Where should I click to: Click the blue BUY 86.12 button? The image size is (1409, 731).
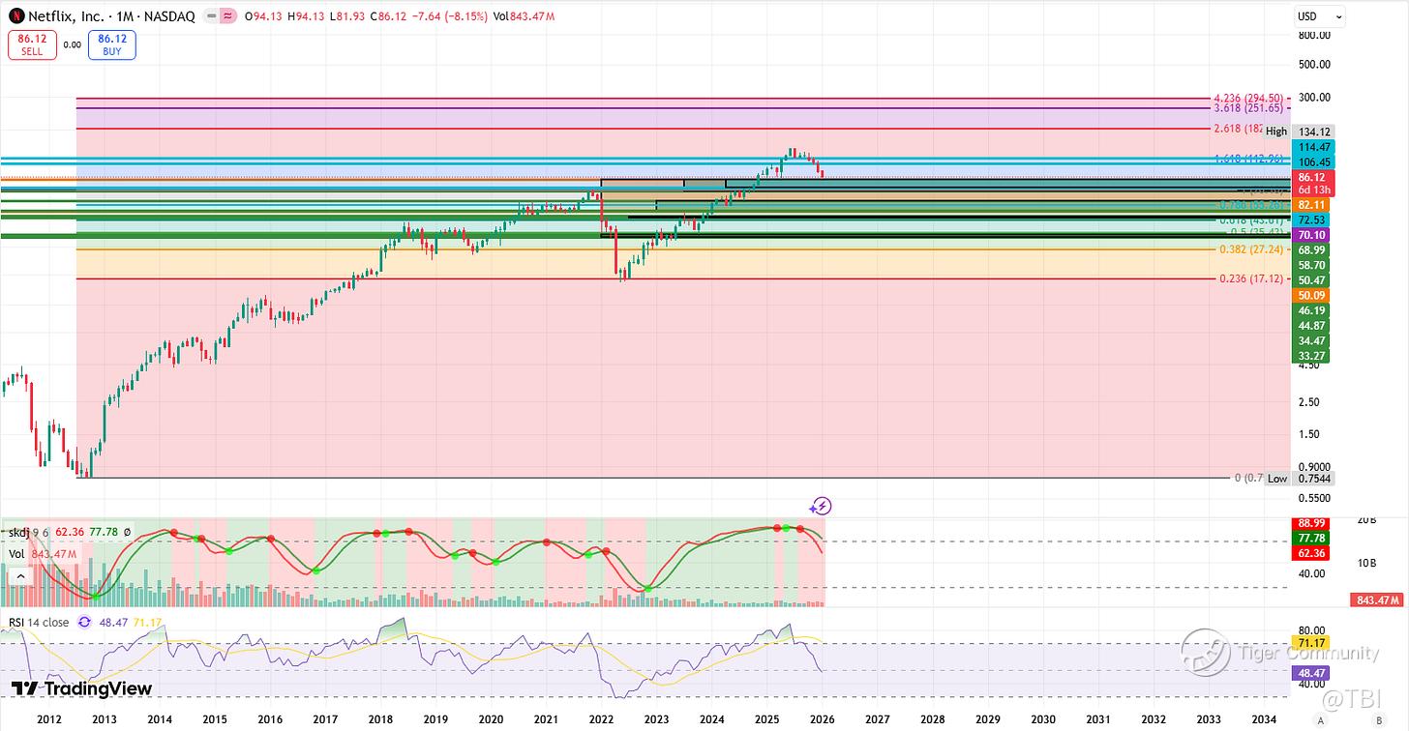[x=112, y=44]
